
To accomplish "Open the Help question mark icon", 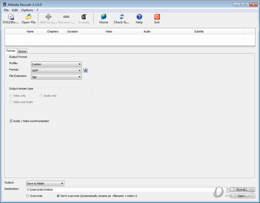I will pyautogui.click(x=139, y=17).
